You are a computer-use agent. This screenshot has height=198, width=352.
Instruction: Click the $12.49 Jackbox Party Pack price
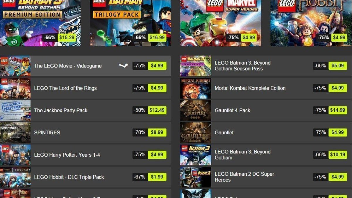coord(157,110)
